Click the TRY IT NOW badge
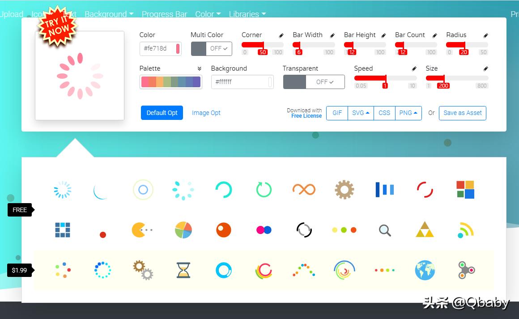 [x=58, y=26]
